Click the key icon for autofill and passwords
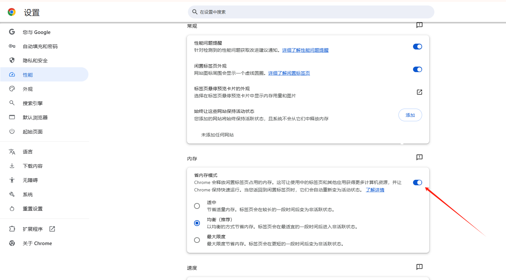Image resolution: width=506 pixels, height=280 pixels. 12,46
